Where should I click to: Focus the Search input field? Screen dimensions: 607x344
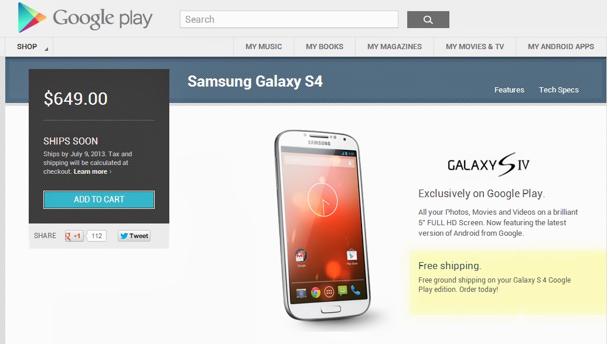[289, 19]
